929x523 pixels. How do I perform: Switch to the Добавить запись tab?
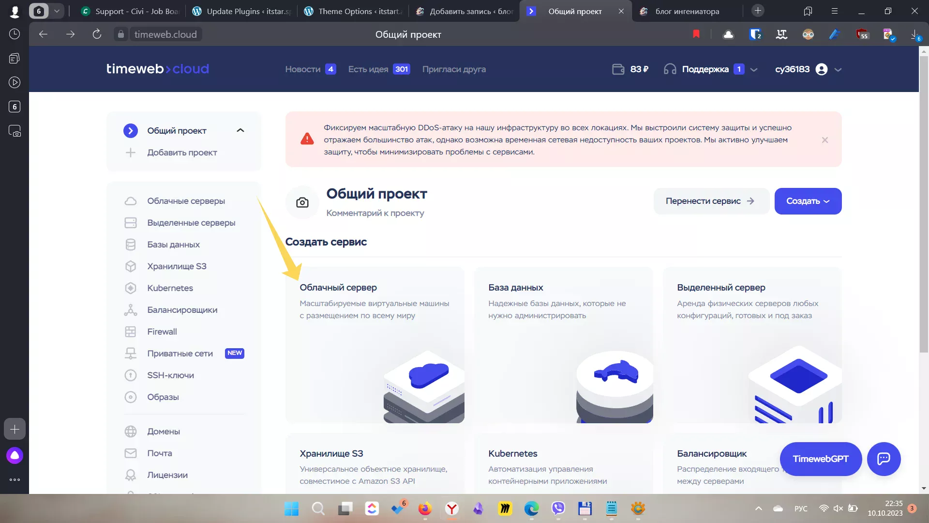click(465, 11)
